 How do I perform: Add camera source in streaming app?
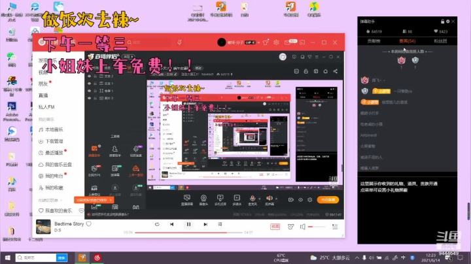(x=203, y=200)
